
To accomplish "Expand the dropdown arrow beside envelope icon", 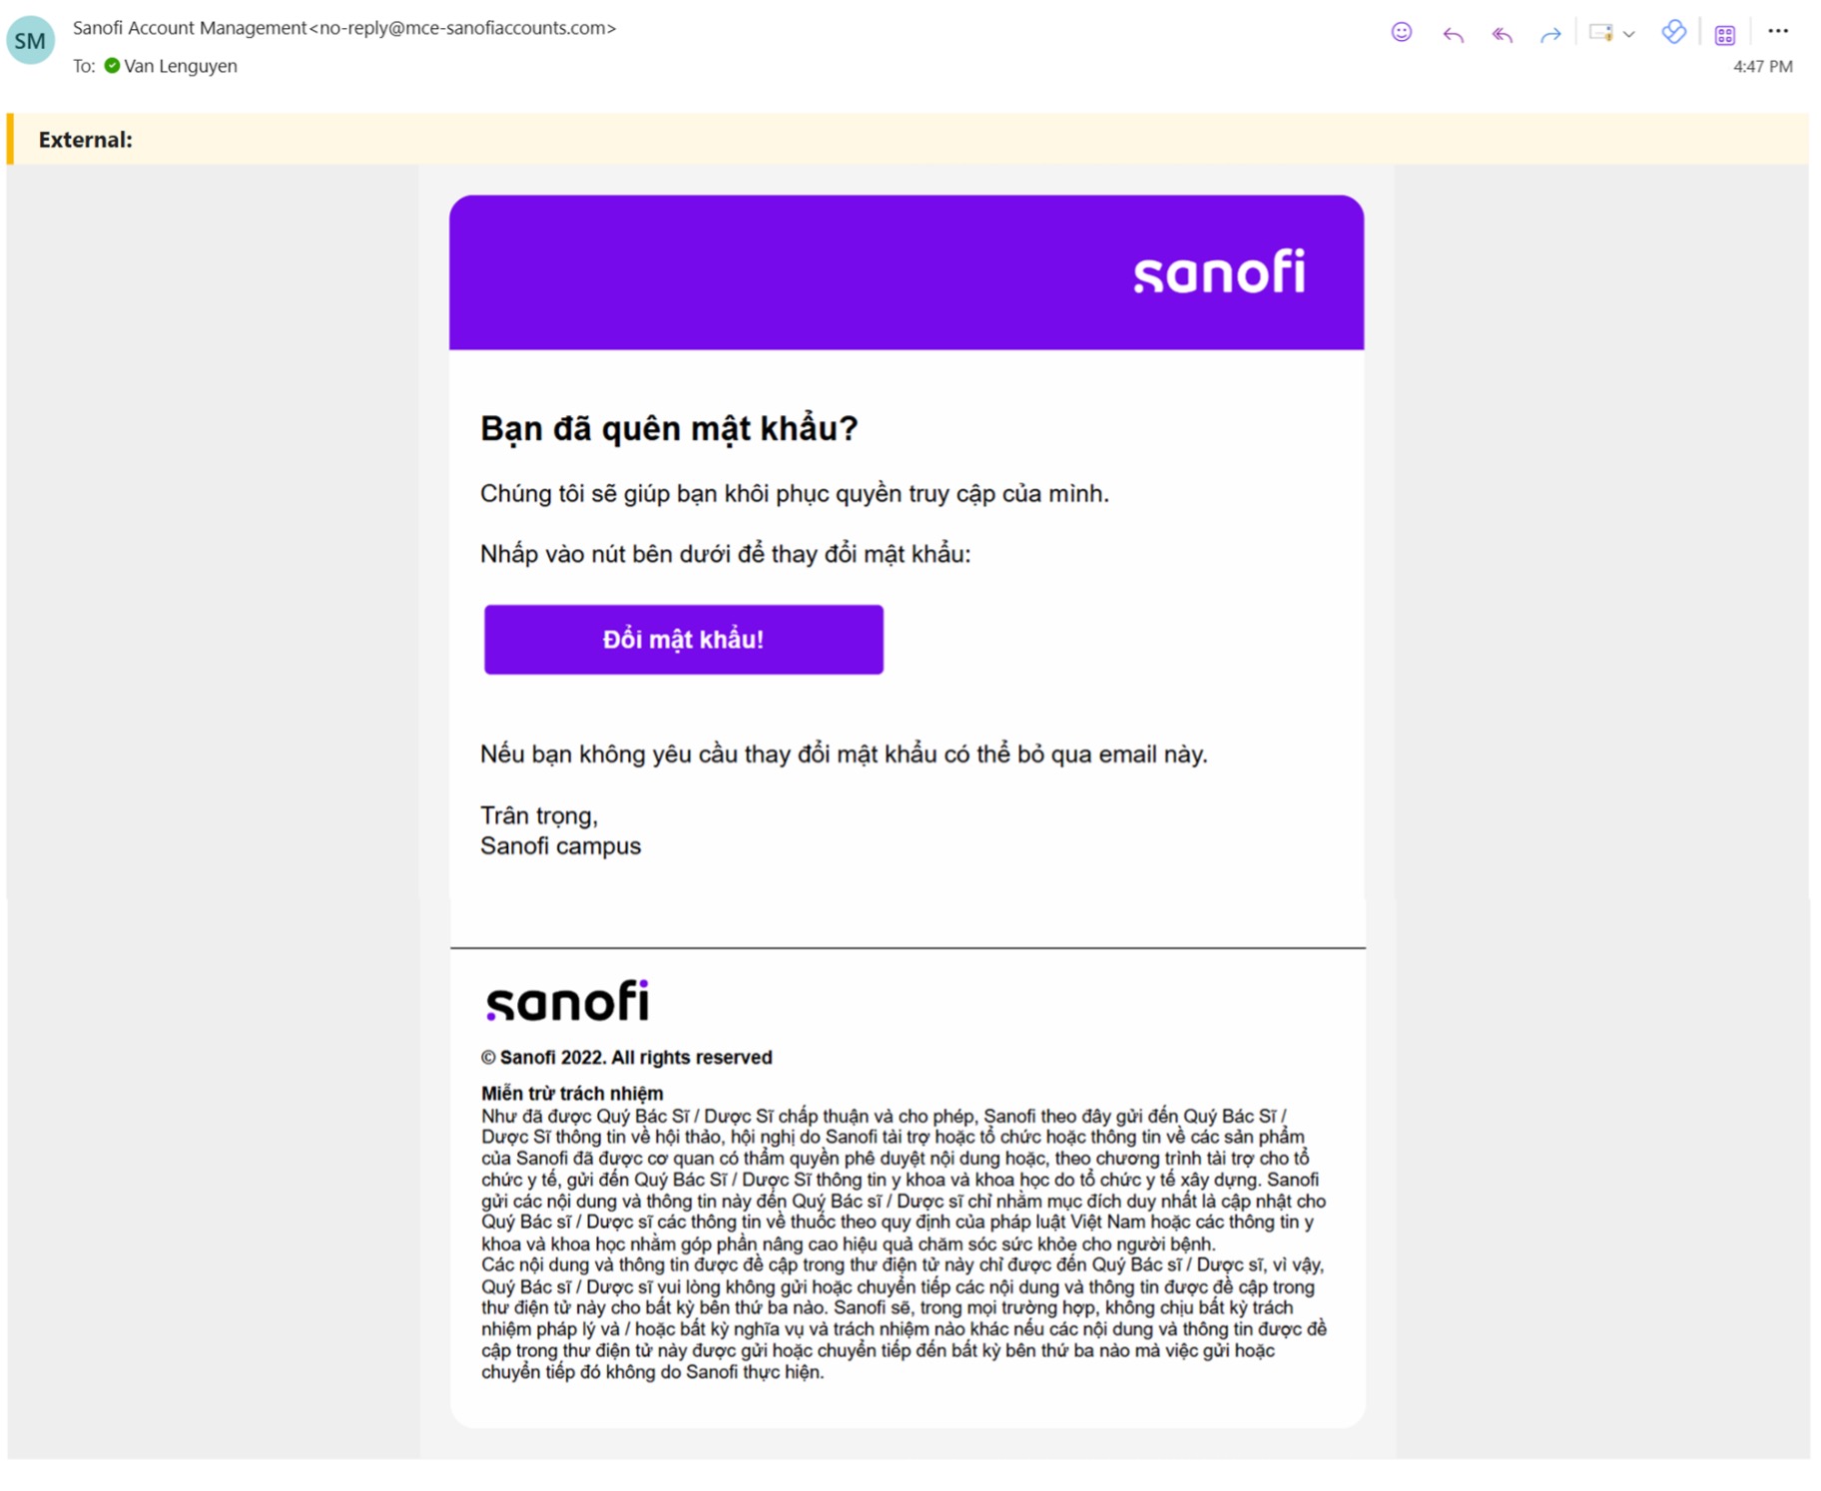I will point(1628,34).
